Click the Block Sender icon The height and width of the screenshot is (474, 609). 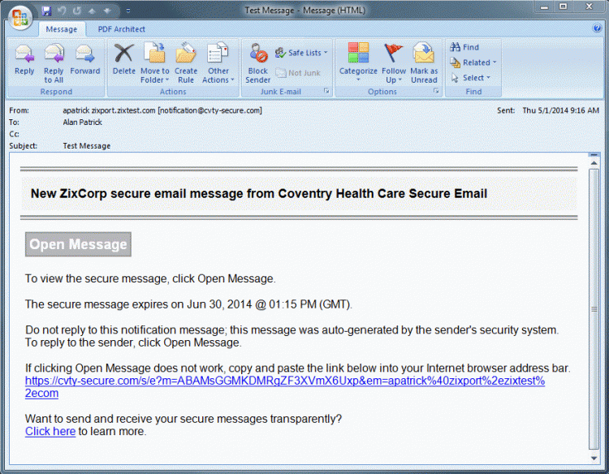pyautogui.click(x=258, y=63)
